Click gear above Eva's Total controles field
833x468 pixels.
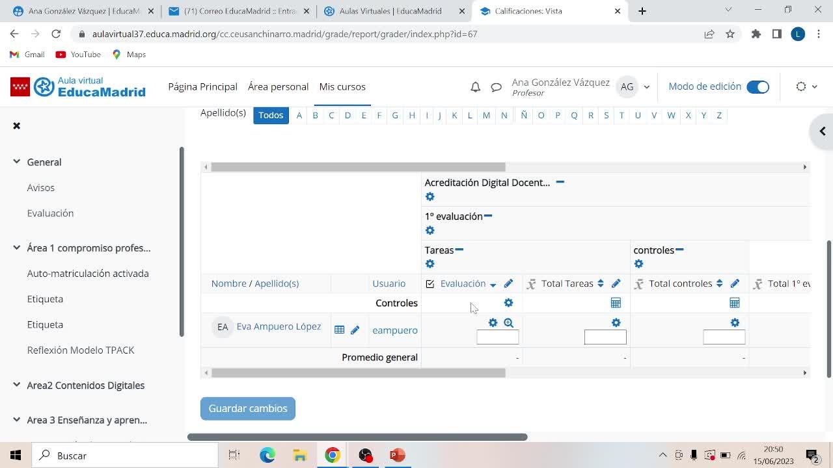click(x=735, y=323)
